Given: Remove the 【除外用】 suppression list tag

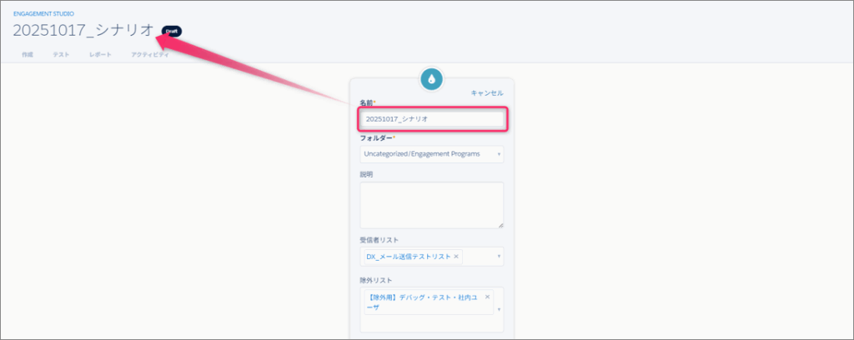Looking at the screenshot, I should click(487, 297).
